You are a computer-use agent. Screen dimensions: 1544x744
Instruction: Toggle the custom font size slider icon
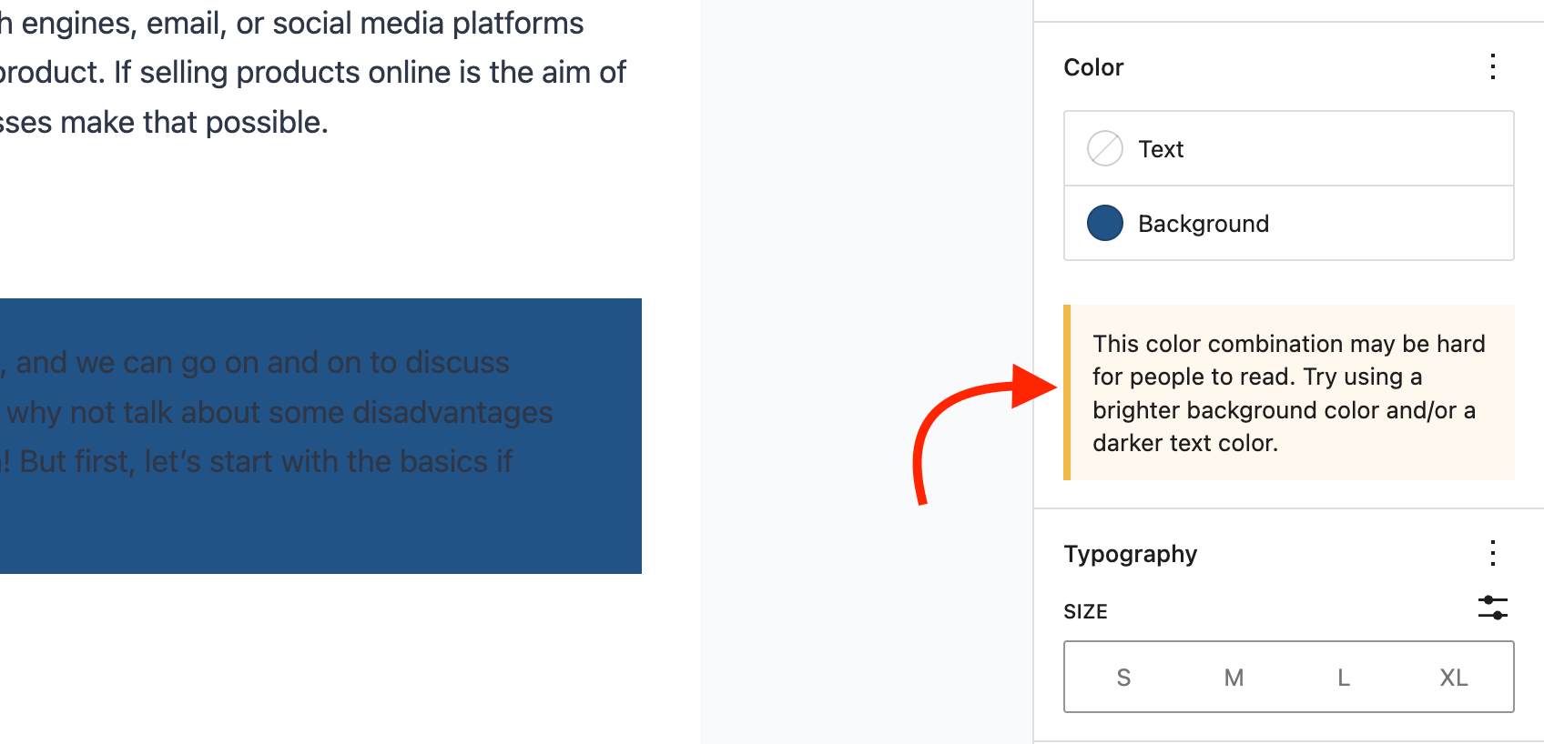click(1493, 608)
